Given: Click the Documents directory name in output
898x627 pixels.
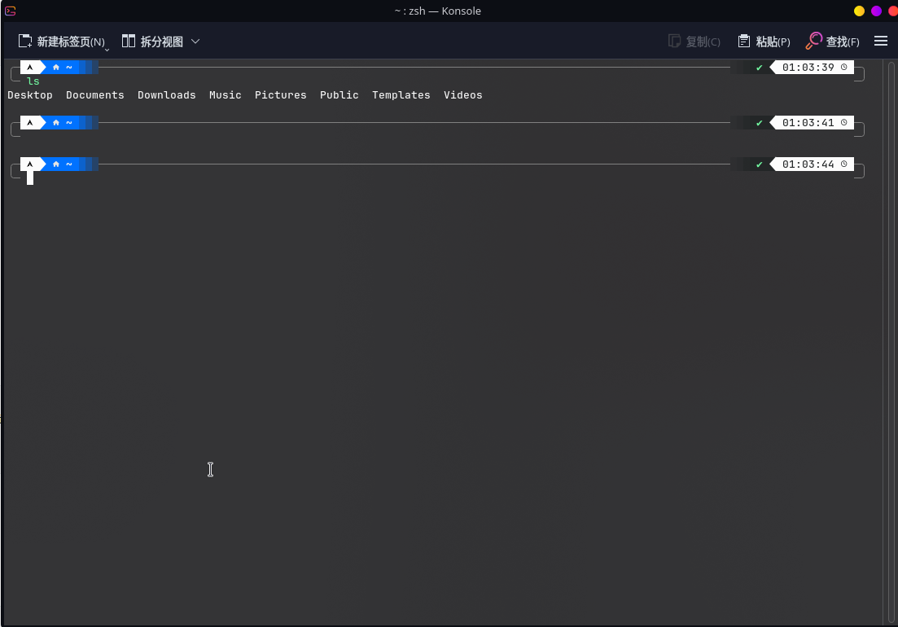Looking at the screenshot, I should (x=95, y=95).
